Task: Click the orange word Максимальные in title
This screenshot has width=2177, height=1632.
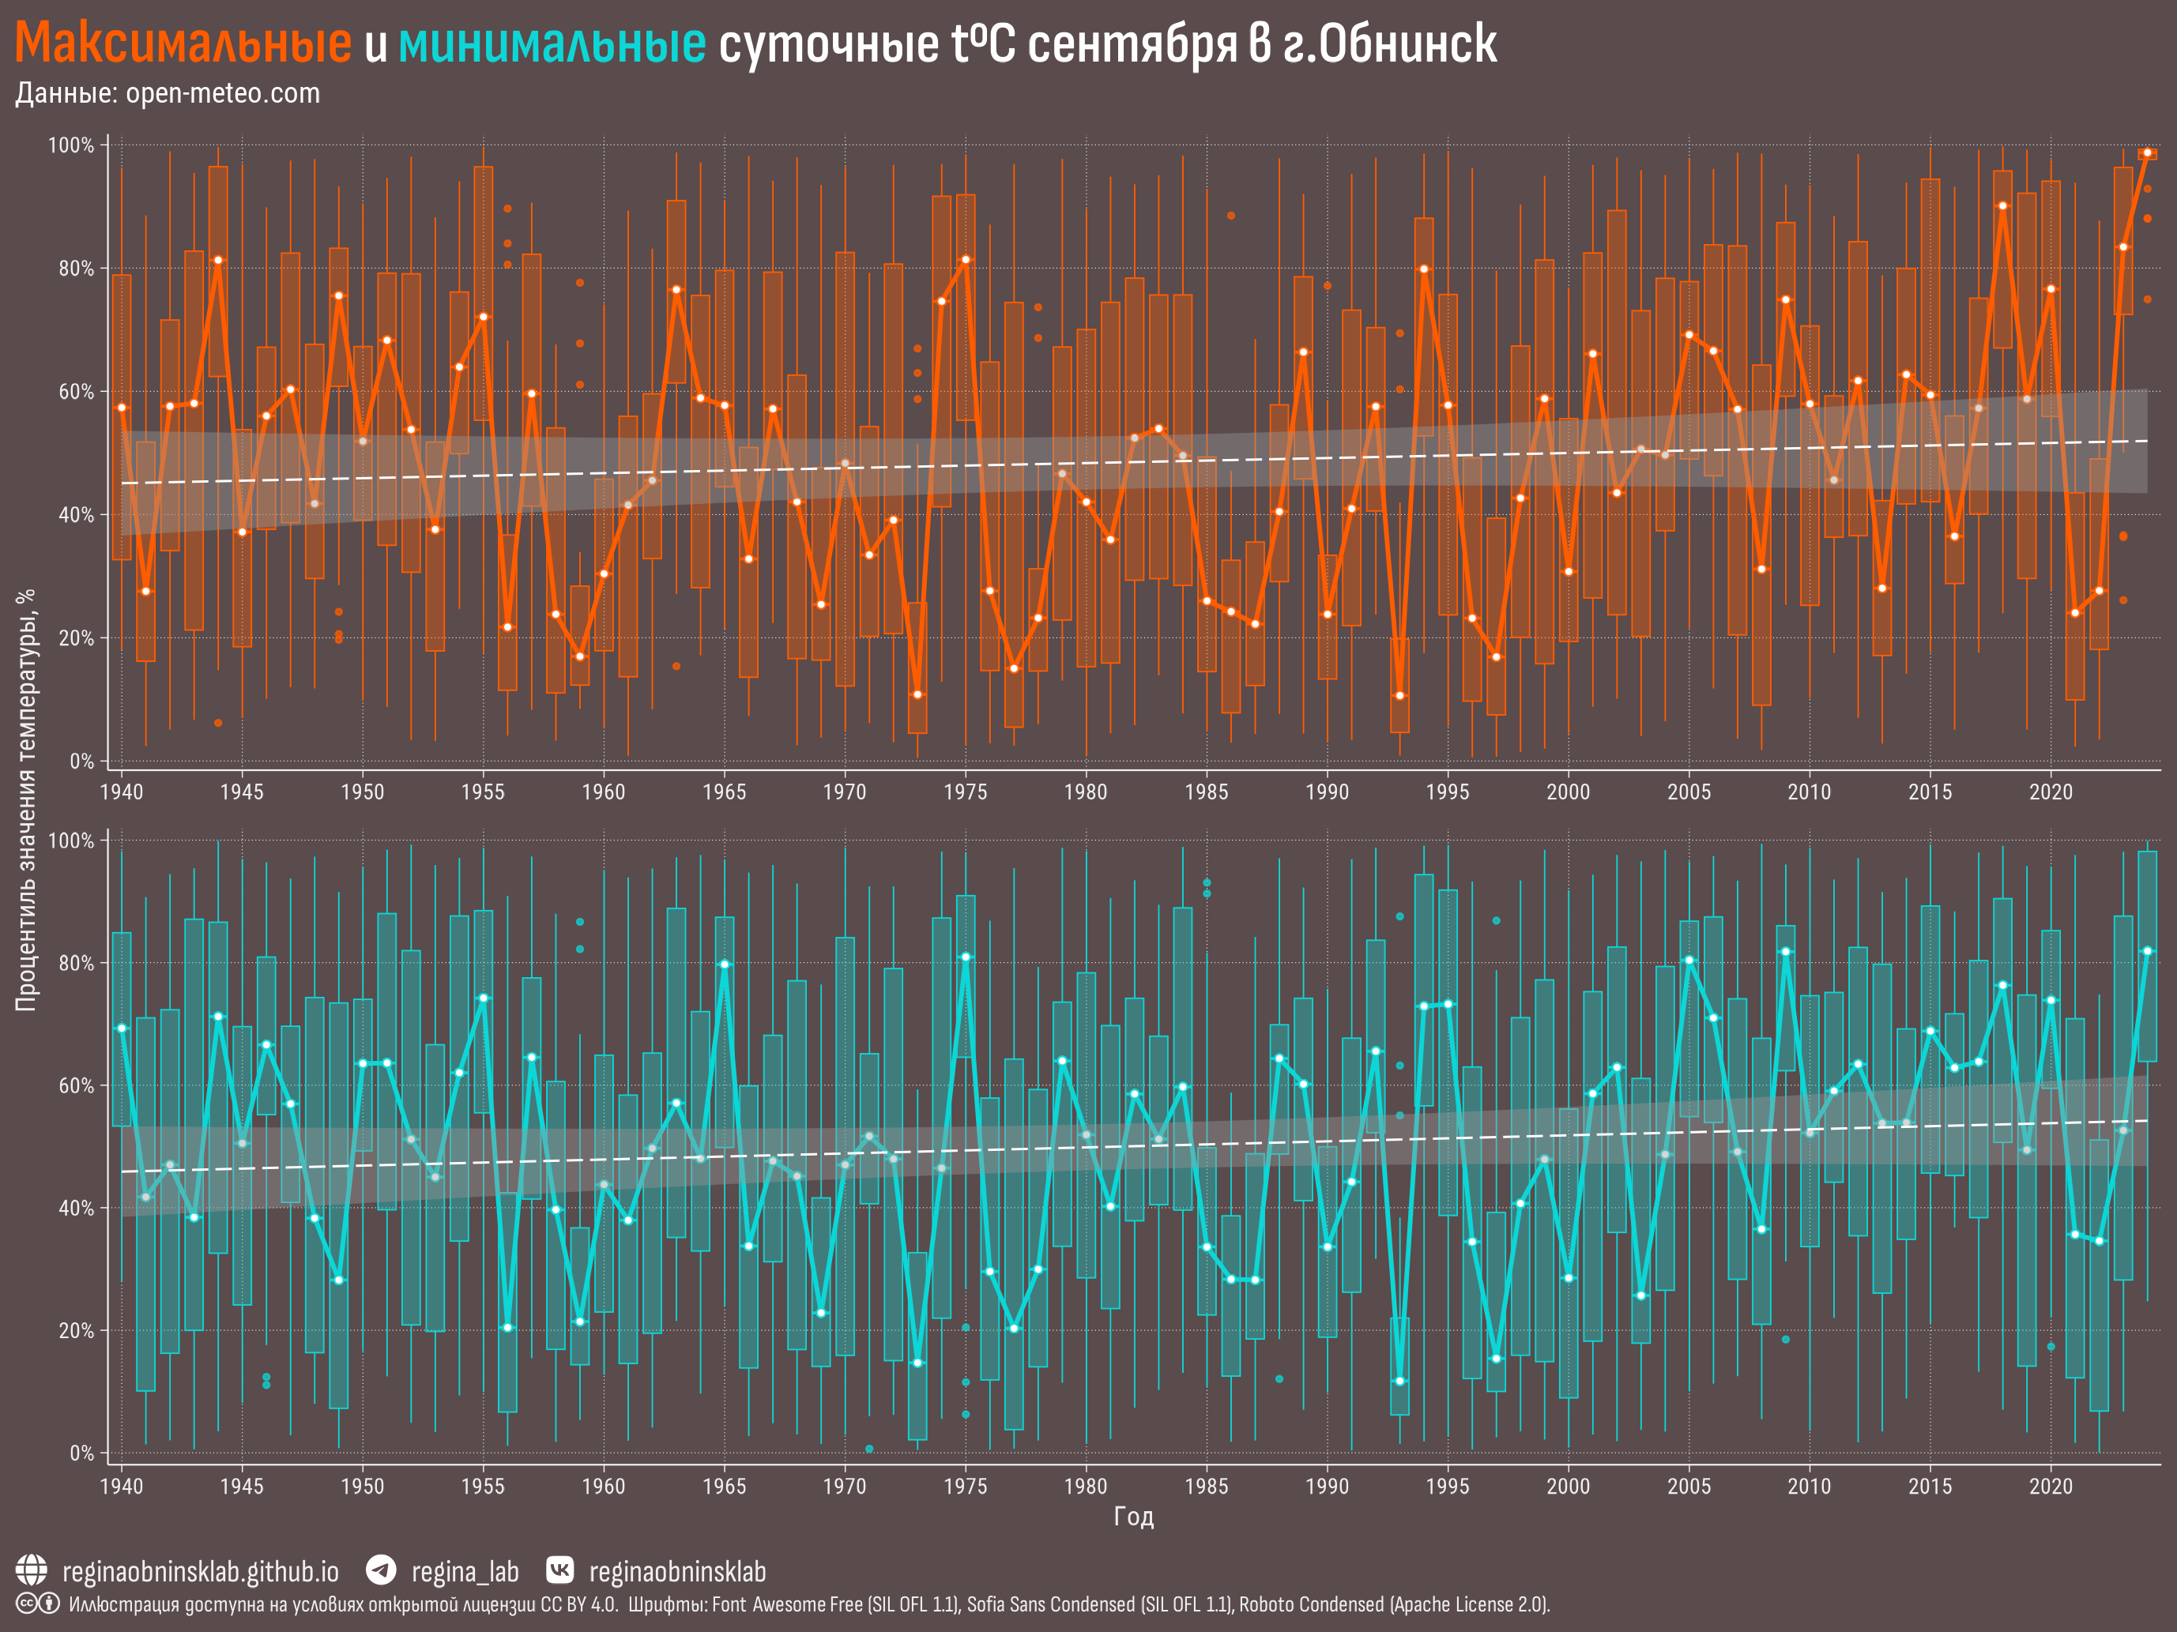Action: (183, 44)
